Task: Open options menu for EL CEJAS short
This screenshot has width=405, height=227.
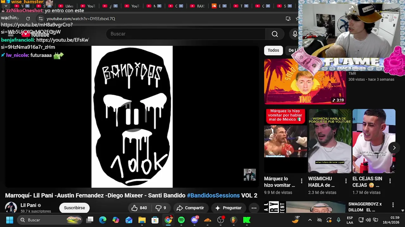Action: [390, 181]
